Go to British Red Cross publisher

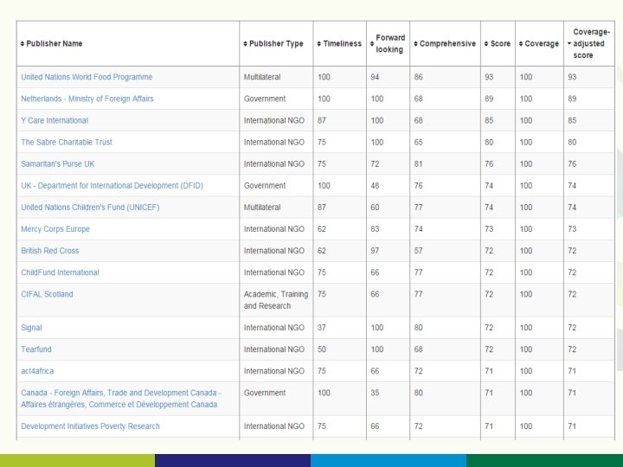pyautogui.click(x=49, y=251)
